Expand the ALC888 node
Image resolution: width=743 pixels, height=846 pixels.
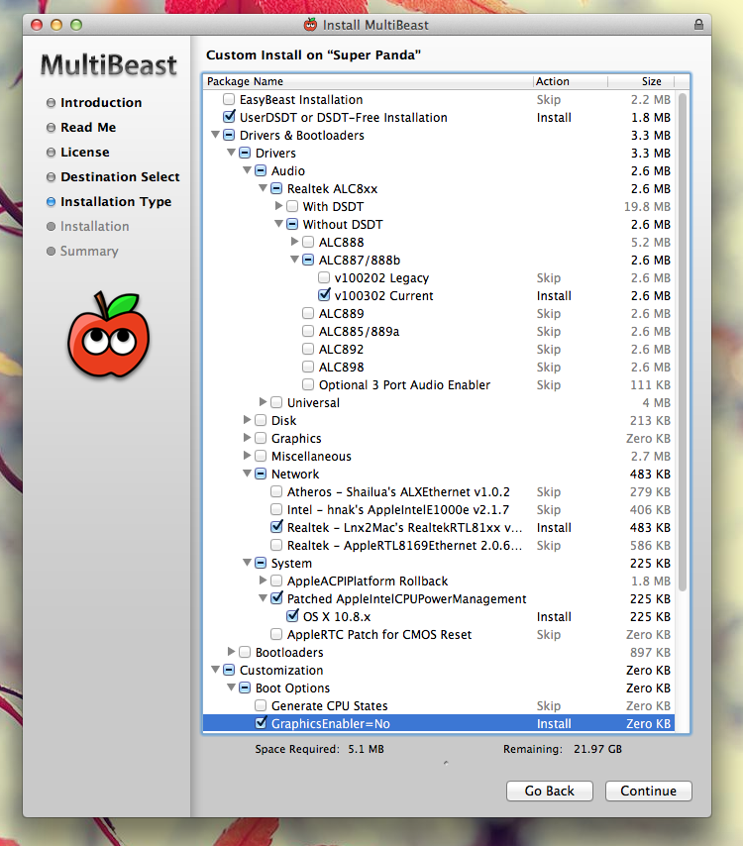(x=294, y=241)
